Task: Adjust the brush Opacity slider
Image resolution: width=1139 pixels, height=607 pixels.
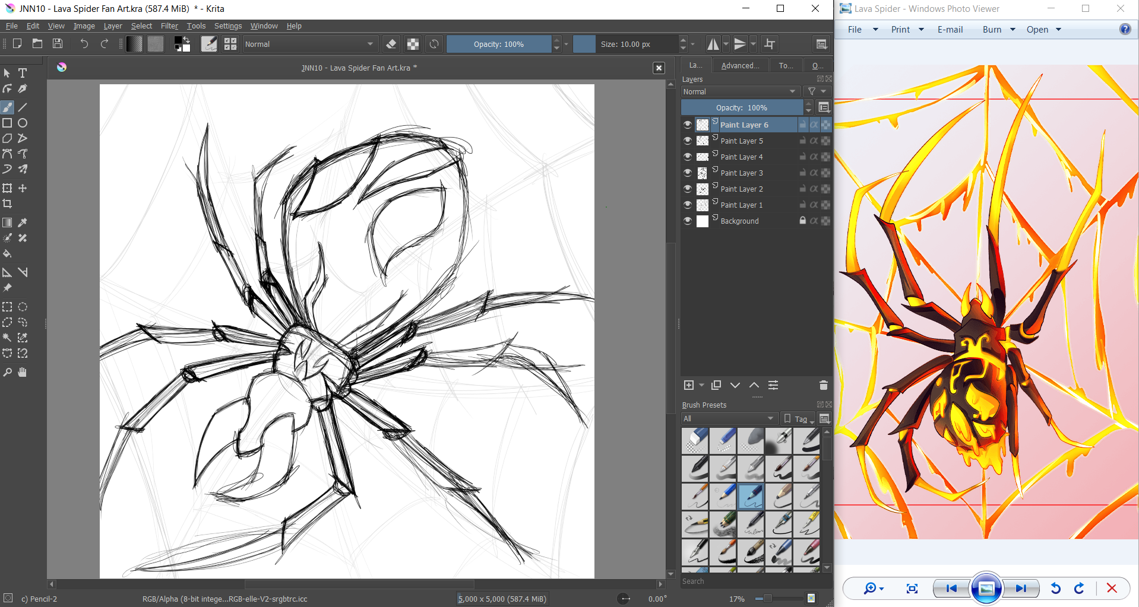Action: 499,44
